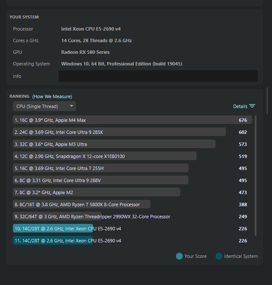272x285 pixels.
Task: Select the Intel Core Ultra 9 285K entry
Action: pyautogui.click(x=132, y=132)
